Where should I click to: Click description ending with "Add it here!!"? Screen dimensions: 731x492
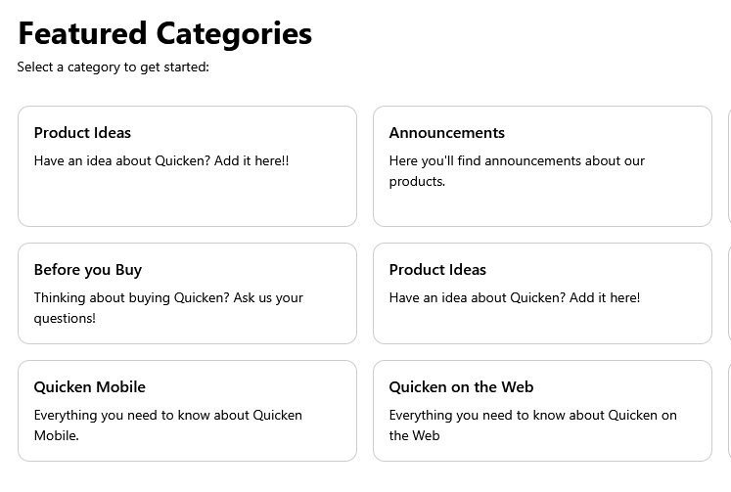coord(161,160)
